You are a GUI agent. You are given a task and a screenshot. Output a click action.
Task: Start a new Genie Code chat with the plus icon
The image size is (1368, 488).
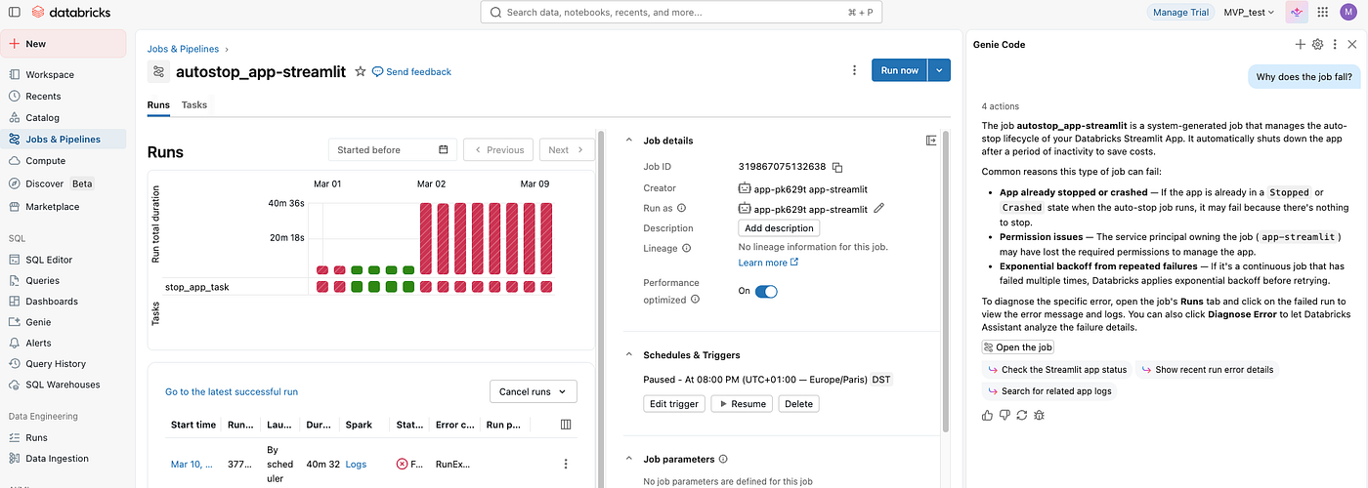point(1300,45)
